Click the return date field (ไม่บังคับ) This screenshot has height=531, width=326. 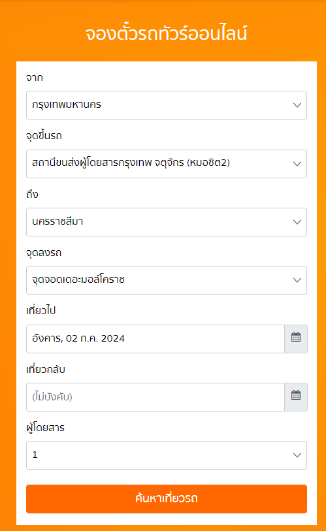(x=155, y=397)
